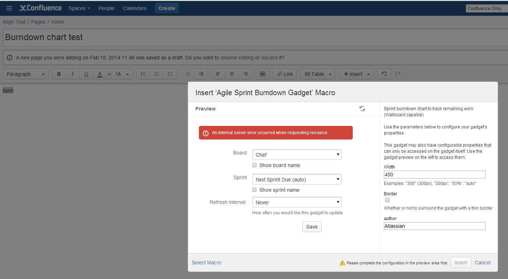Click the info icon in draft notice
The width and height of the screenshot is (508, 279).
[x=9, y=58]
